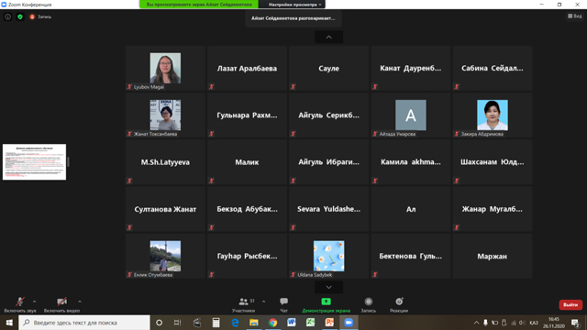Open the Участники participants panel
The image size is (587, 330).
click(x=244, y=304)
